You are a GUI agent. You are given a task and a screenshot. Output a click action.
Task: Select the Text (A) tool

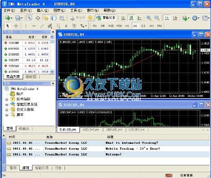[x=66, y=26]
